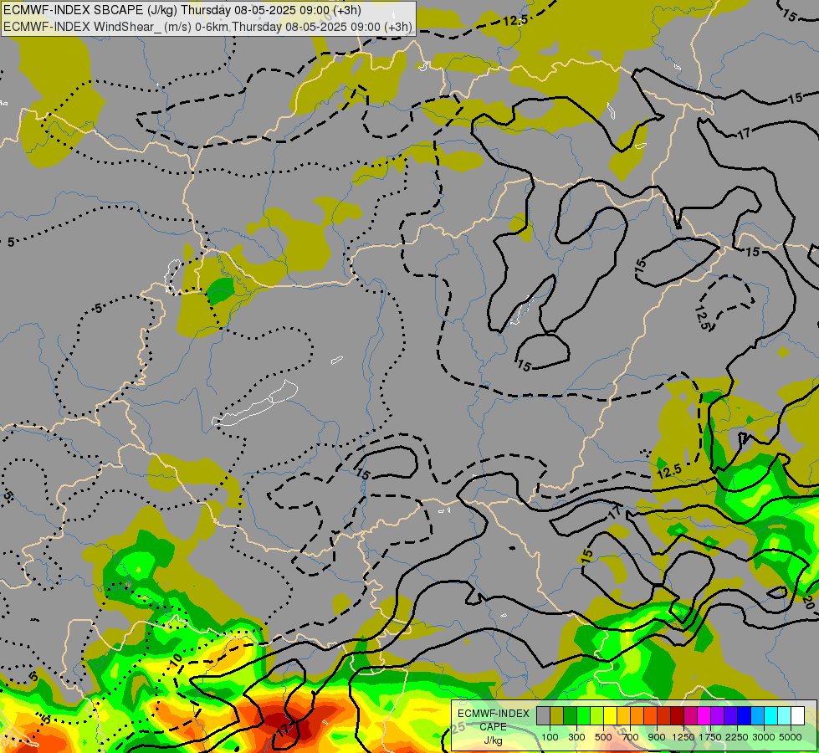Click the gray swatch in the CAPE legend
The height and width of the screenshot is (753, 819).
[x=543, y=715]
